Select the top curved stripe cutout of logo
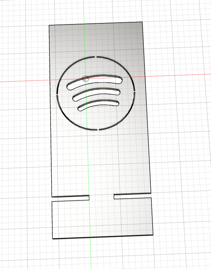This screenshot has height=269, width=211. click(95, 82)
